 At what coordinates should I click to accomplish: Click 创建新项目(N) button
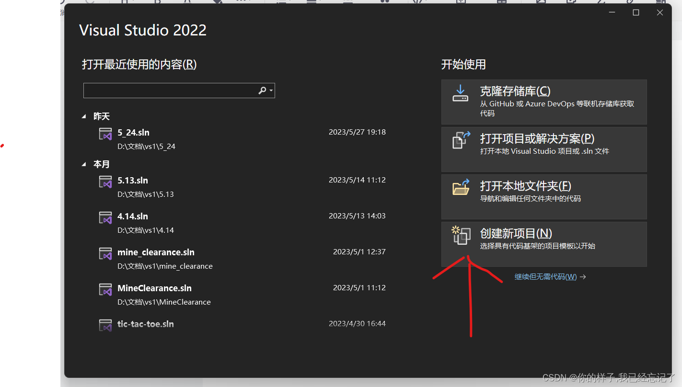pyautogui.click(x=544, y=244)
